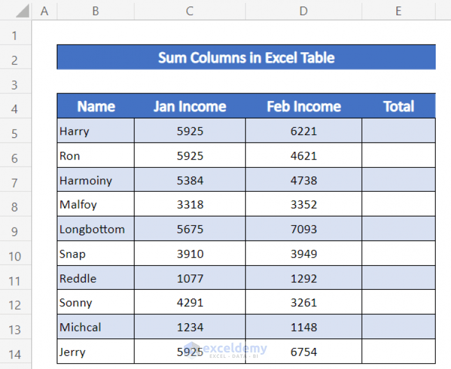This screenshot has height=369, width=451.
Task: Click Feb Income value 3352
Action: coord(304,204)
